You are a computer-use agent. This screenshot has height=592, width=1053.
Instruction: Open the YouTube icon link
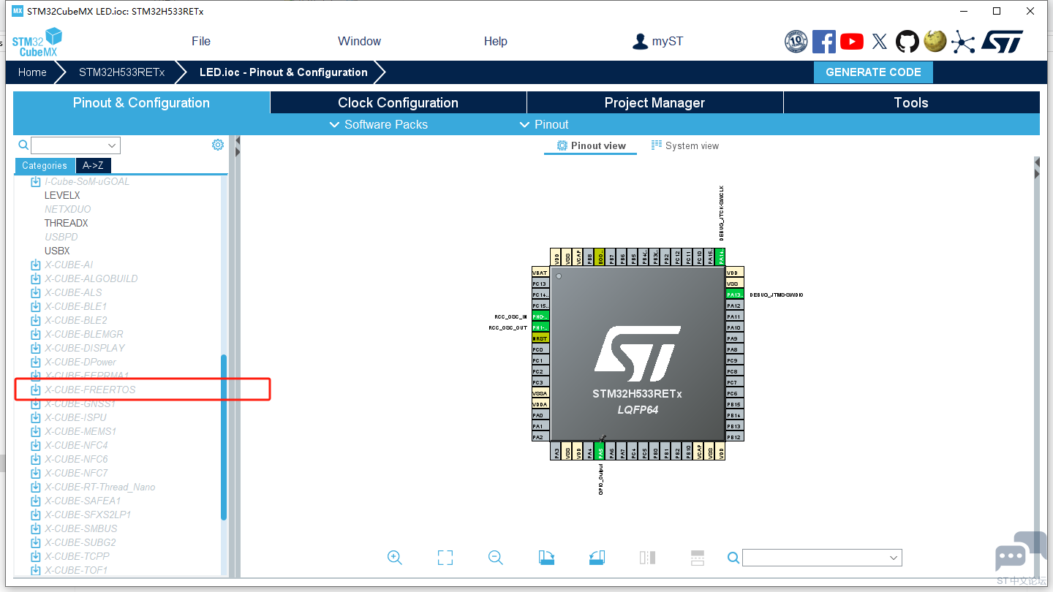pos(852,42)
